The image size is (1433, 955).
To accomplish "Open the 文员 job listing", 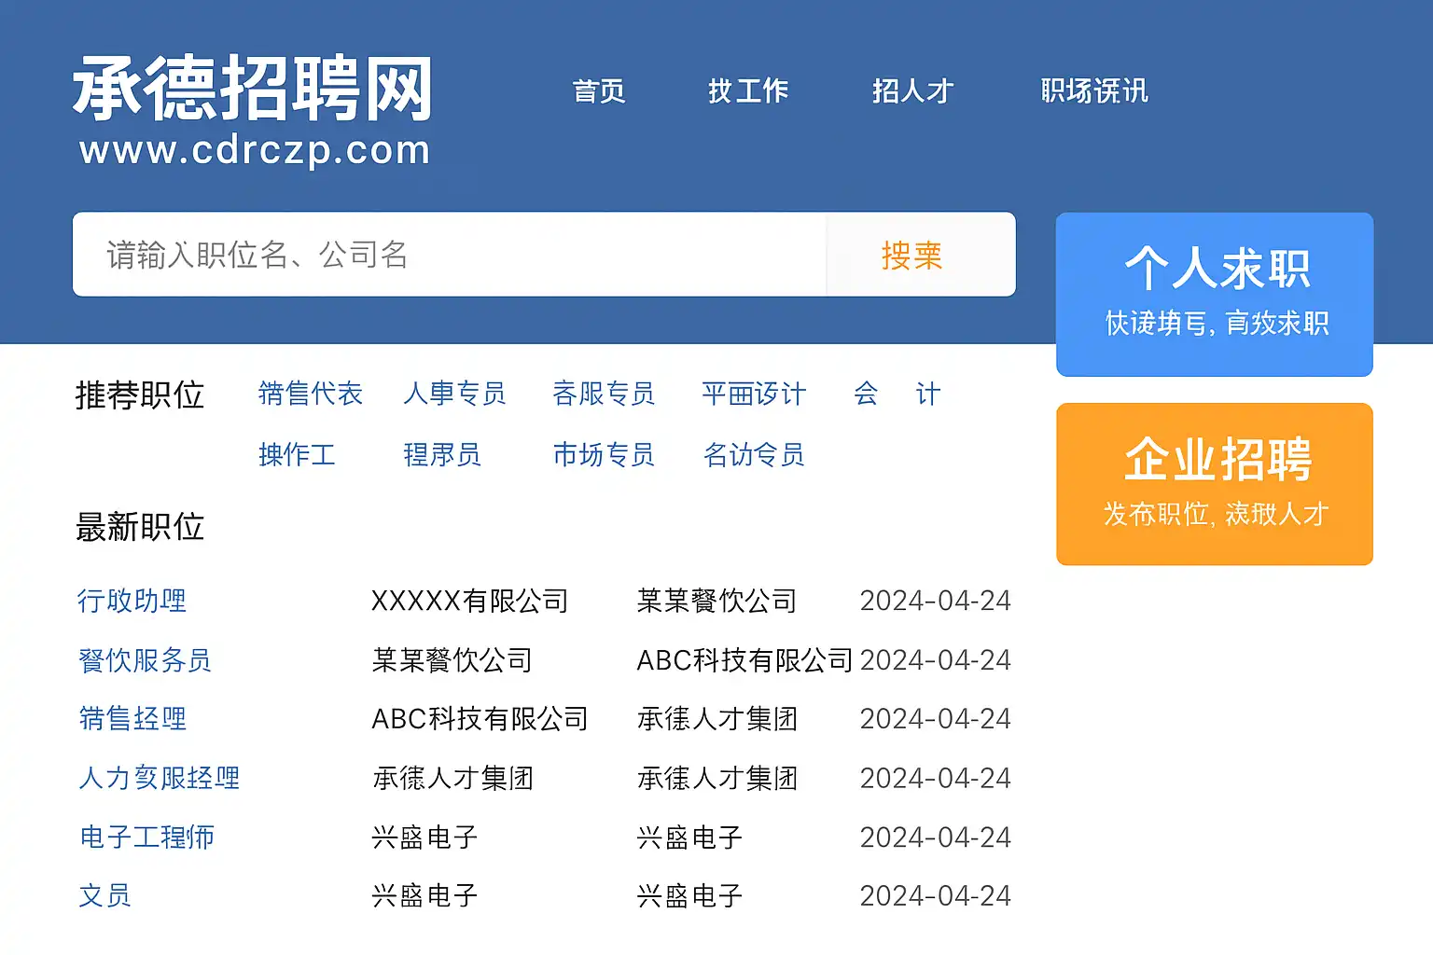I will [104, 896].
